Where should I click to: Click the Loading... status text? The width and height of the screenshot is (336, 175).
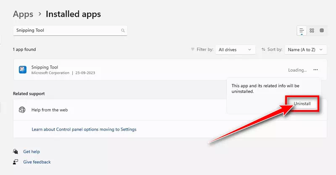coord(297,70)
